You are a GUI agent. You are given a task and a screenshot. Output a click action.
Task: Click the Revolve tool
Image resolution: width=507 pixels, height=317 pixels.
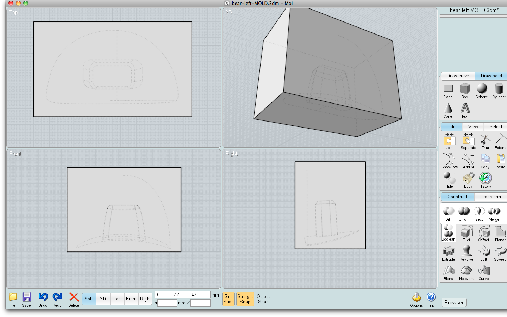click(467, 253)
